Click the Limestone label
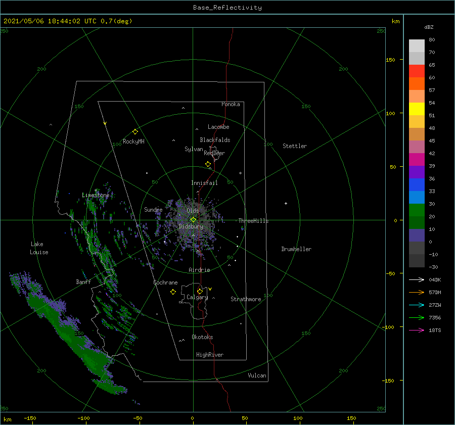The width and height of the screenshot is (455, 425). tap(96, 195)
